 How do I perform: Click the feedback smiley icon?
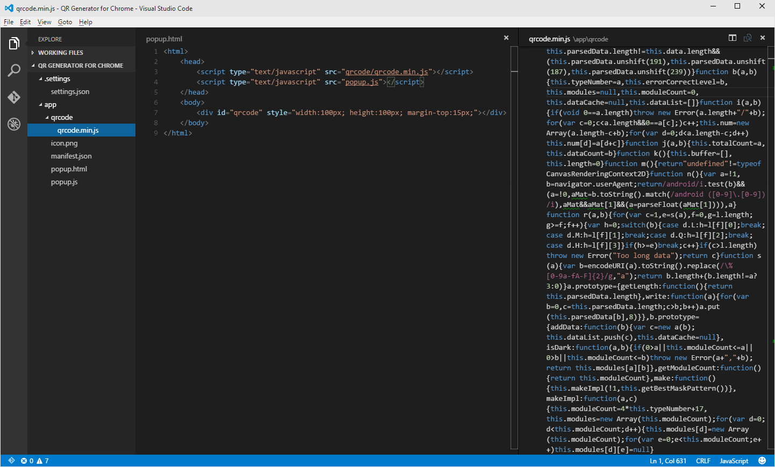coord(762,461)
